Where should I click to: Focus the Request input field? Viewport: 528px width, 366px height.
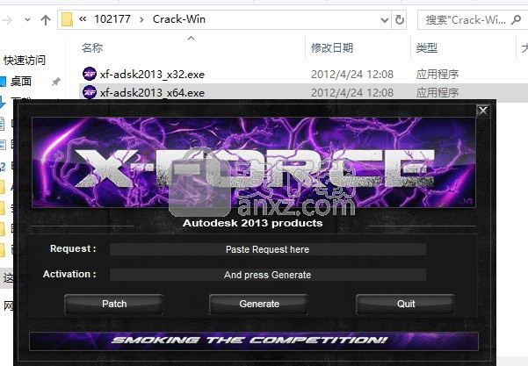(268, 249)
